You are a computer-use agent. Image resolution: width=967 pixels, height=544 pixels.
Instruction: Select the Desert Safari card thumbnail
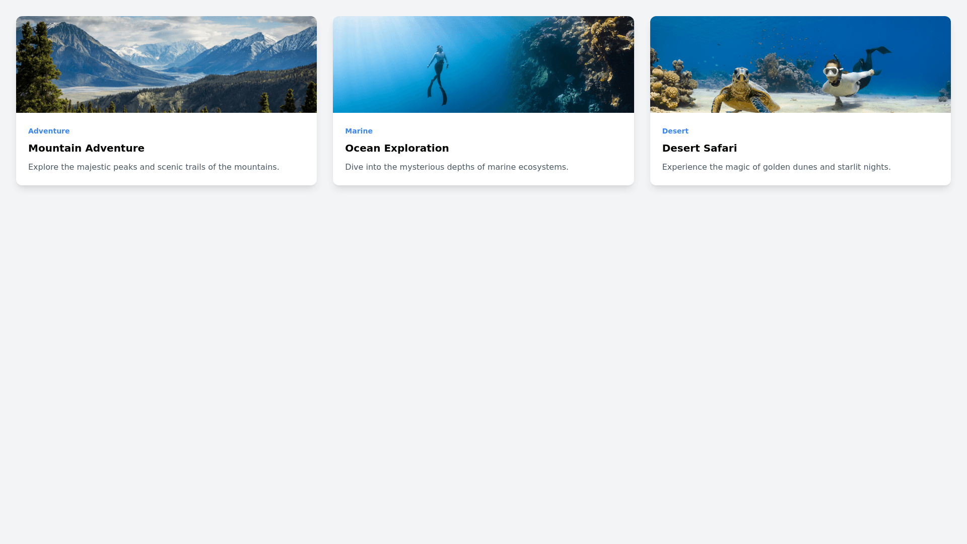(x=800, y=64)
